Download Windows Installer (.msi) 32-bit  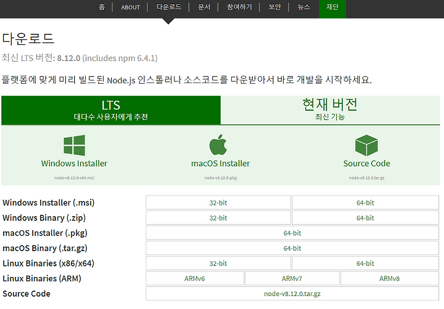[x=218, y=203]
